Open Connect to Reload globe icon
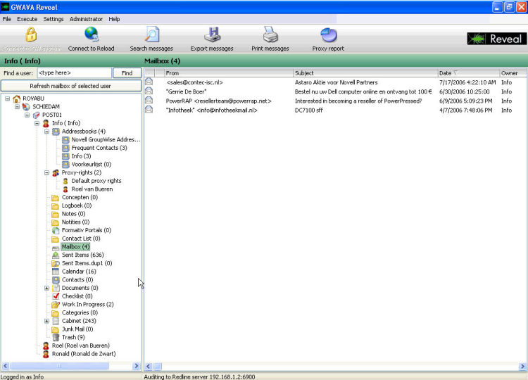Viewport: 528px width, 380px height. (x=92, y=34)
